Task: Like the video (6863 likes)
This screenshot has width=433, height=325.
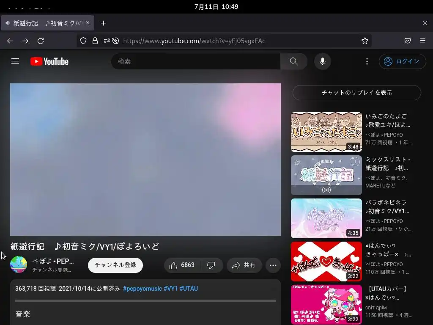Action: click(x=182, y=265)
